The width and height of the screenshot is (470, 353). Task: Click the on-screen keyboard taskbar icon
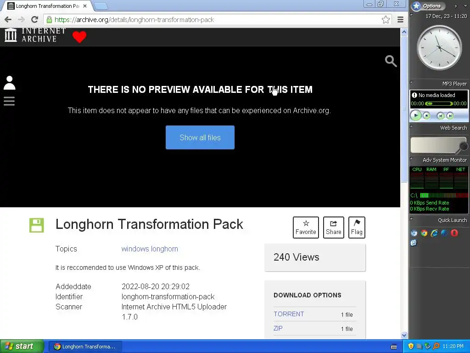coord(394,347)
